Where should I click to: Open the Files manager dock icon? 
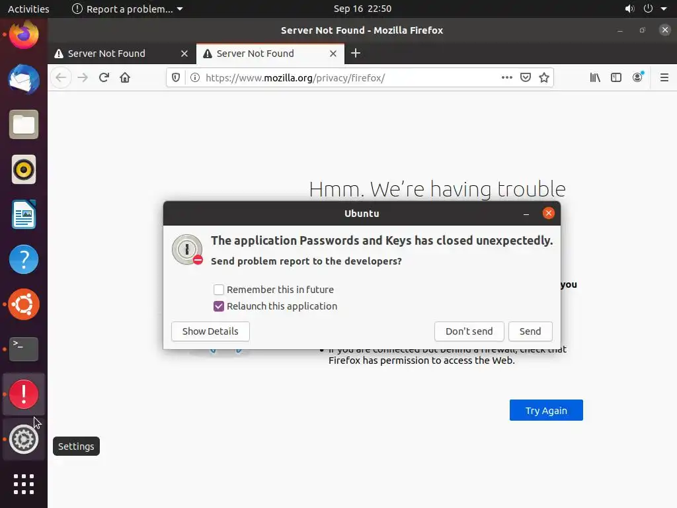24,124
